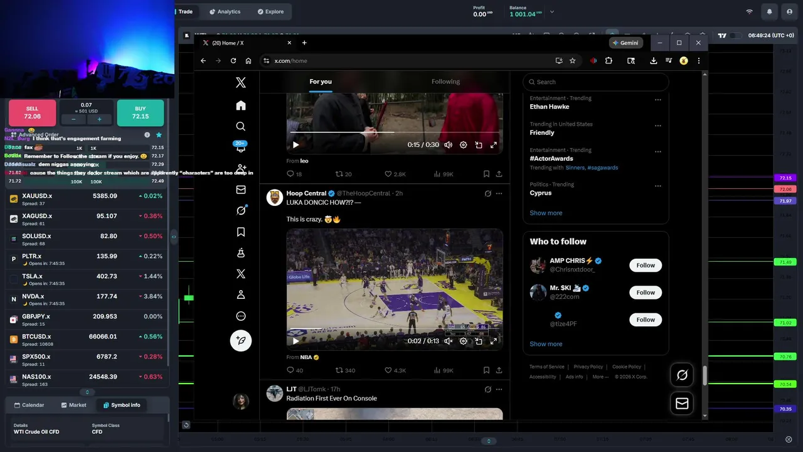Open more options for Hoop Central post

click(x=499, y=193)
